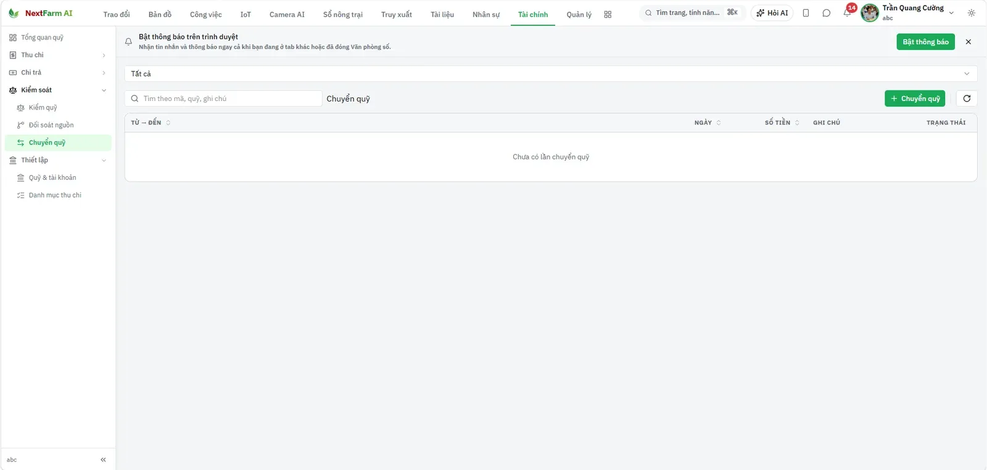The width and height of the screenshot is (987, 470).
Task: Open the Quản lý tab
Action: tap(579, 14)
